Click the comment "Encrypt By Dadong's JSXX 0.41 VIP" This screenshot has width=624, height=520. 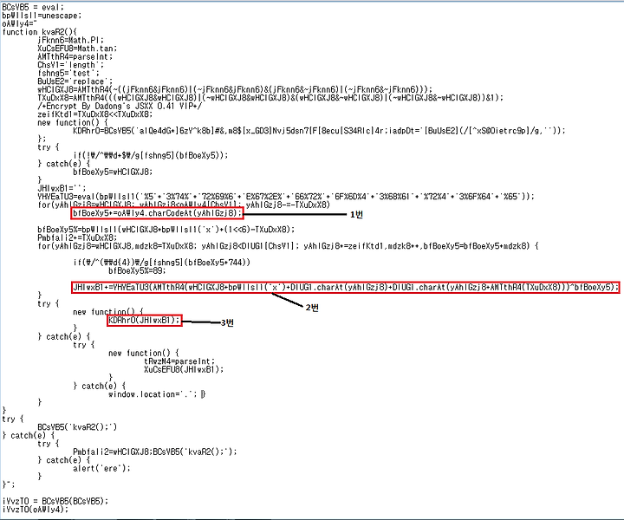coord(120,106)
